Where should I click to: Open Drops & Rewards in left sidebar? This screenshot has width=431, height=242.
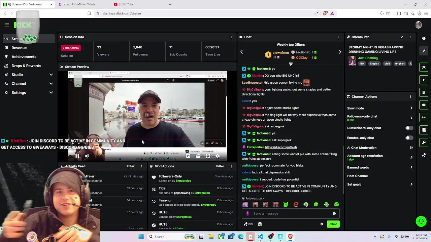pyautogui.click(x=26, y=66)
